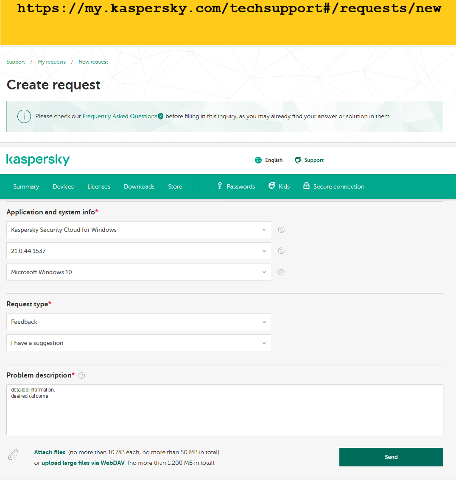Click the URL text in the yellow banner
The height and width of the screenshot is (486, 456).
(x=229, y=8)
